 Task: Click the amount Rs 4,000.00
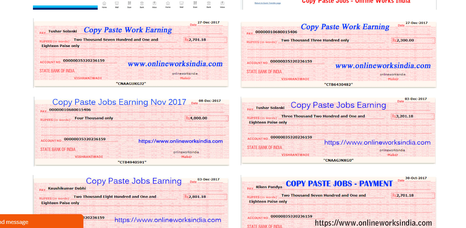(206, 118)
